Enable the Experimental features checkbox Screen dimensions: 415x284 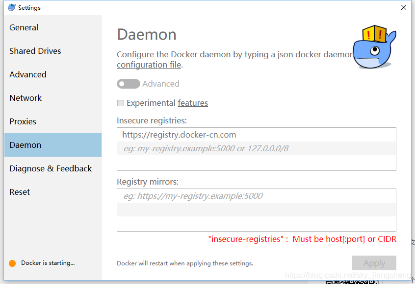[x=120, y=103]
